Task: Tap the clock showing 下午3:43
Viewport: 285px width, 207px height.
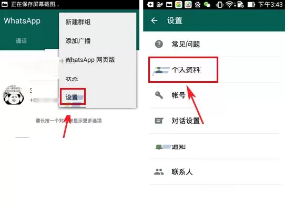Action: (270, 5)
